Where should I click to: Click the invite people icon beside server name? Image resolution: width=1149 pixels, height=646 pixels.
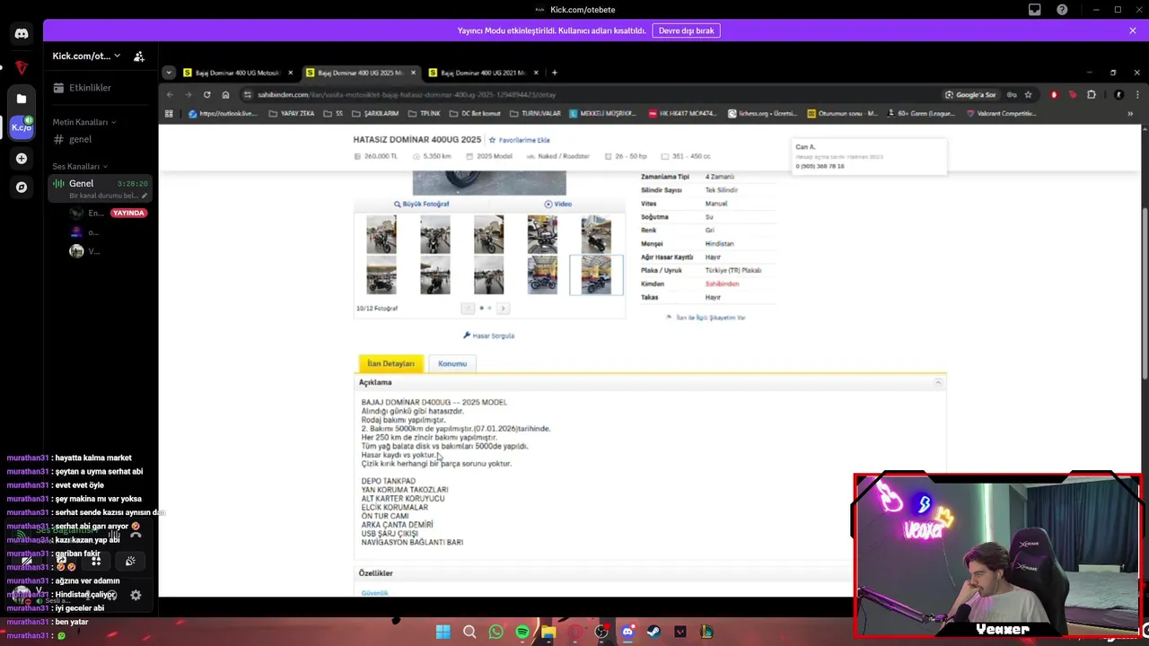(x=139, y=56)
